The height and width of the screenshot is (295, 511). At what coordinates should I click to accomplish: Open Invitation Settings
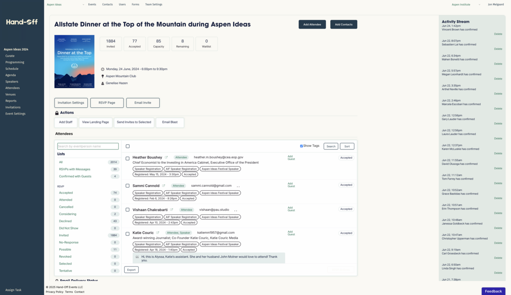(71, 103)
